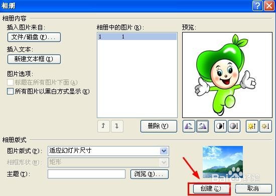Delete selected picture with 删除 button

click(x=159, y=126)
